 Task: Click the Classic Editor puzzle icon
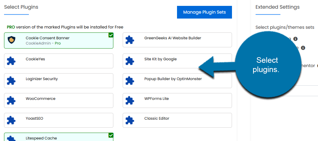pyautogui.click(x=130, y=121)
